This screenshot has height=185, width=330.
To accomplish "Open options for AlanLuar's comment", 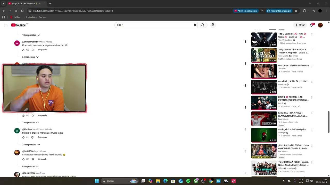I will click(x=245, y=129).
